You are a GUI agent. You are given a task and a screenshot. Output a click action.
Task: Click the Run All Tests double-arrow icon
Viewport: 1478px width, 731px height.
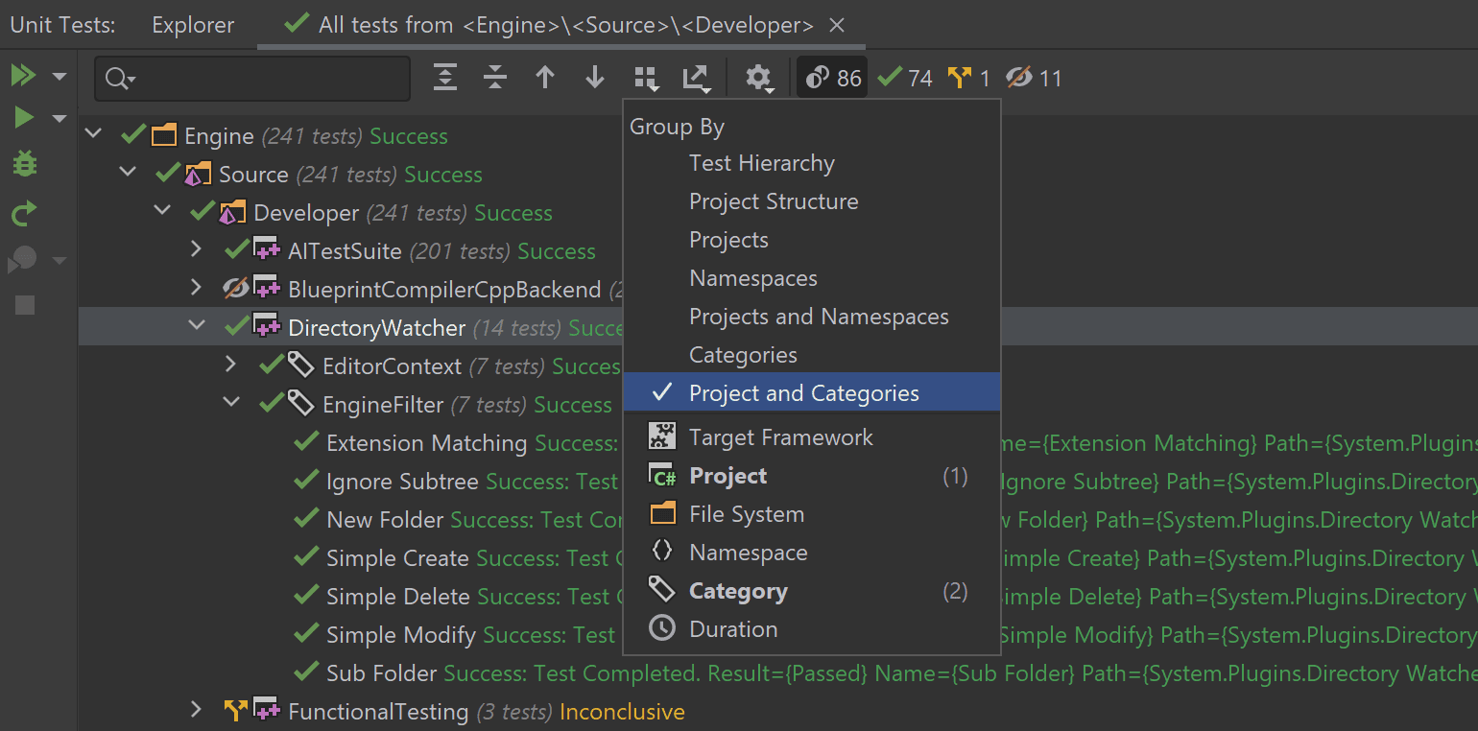(23, 76)
